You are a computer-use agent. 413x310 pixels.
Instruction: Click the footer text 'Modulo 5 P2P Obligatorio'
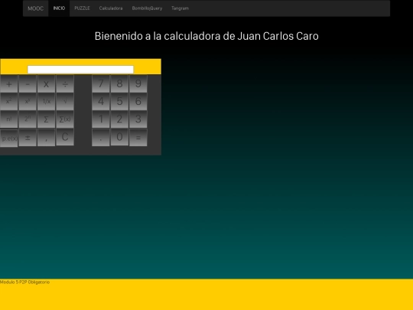tap(24, 282)
